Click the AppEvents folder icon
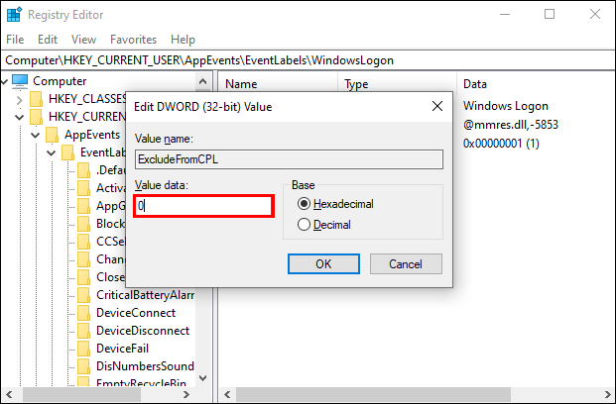Viewport: 616px width, 404px height. coord(53,135)
